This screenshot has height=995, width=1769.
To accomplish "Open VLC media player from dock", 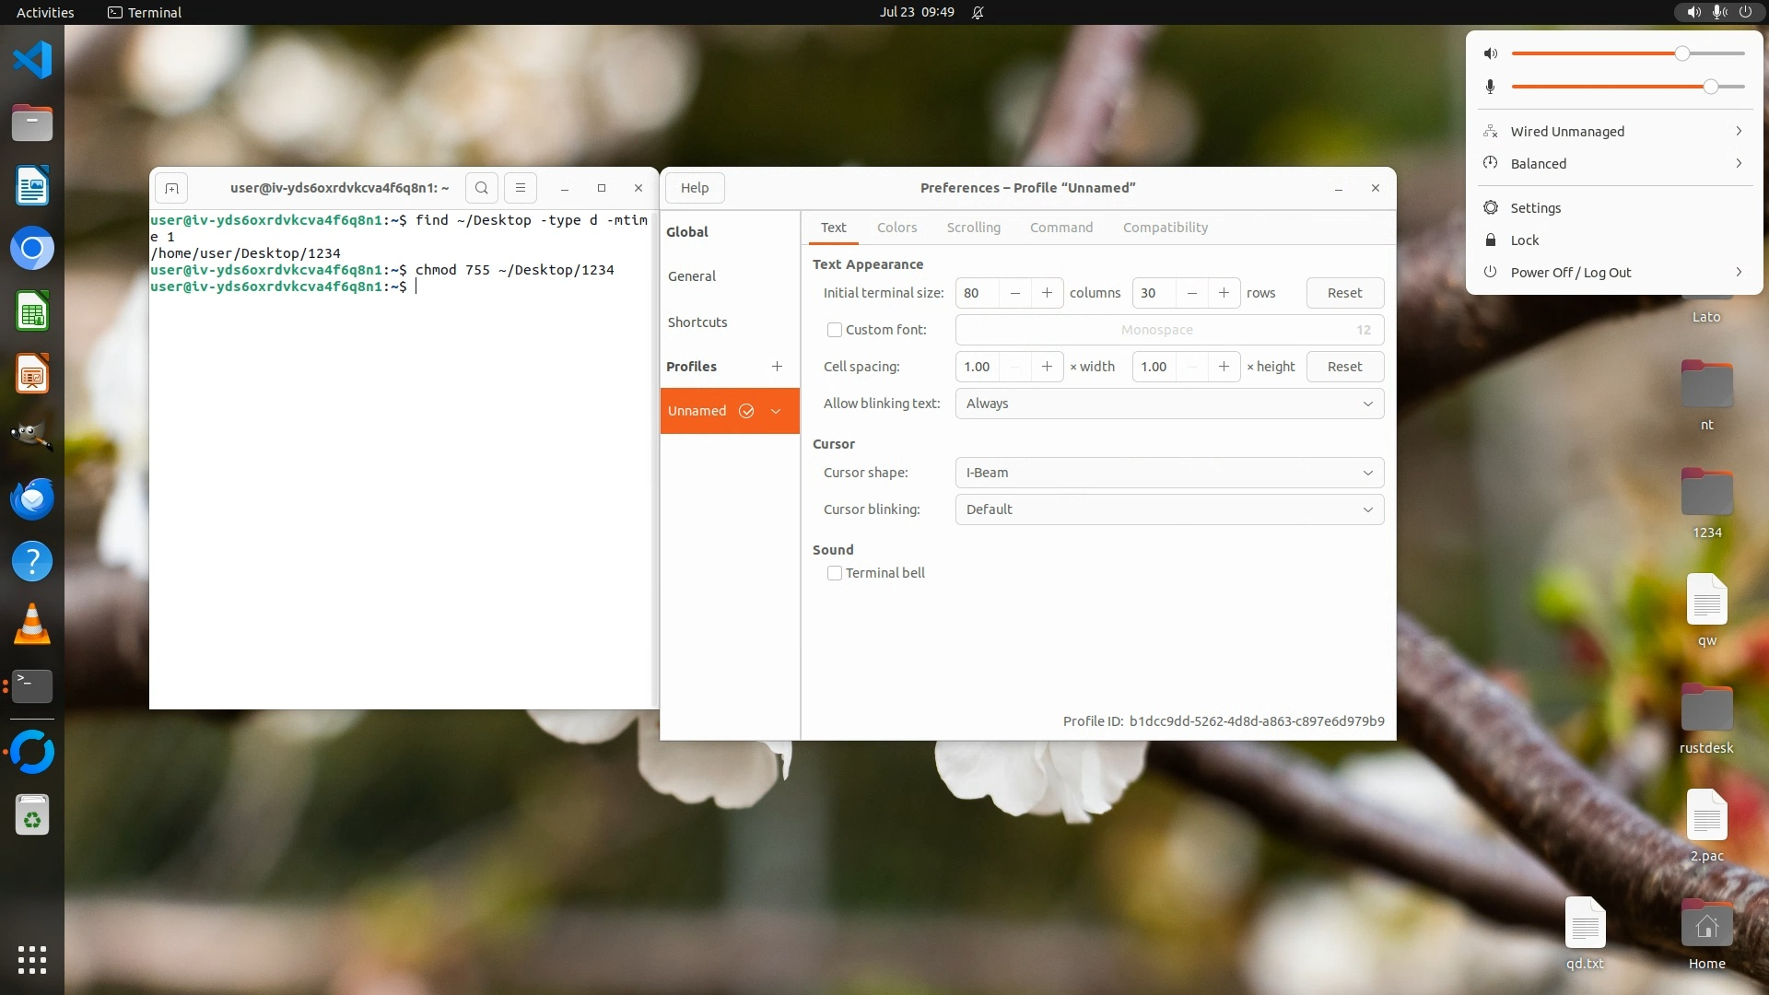I will (32, 625).
